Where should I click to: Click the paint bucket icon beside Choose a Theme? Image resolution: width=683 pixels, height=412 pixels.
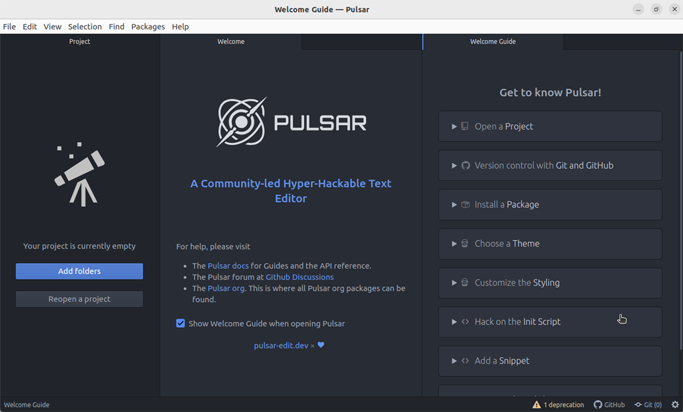coord(464,243)
